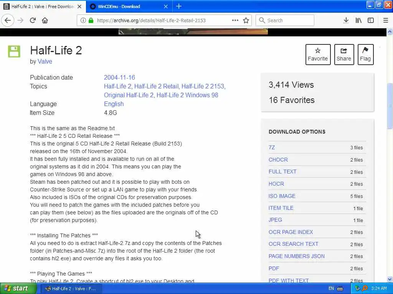Expand the CHOCR download option

pyautogui.click(x=278, y=160)
